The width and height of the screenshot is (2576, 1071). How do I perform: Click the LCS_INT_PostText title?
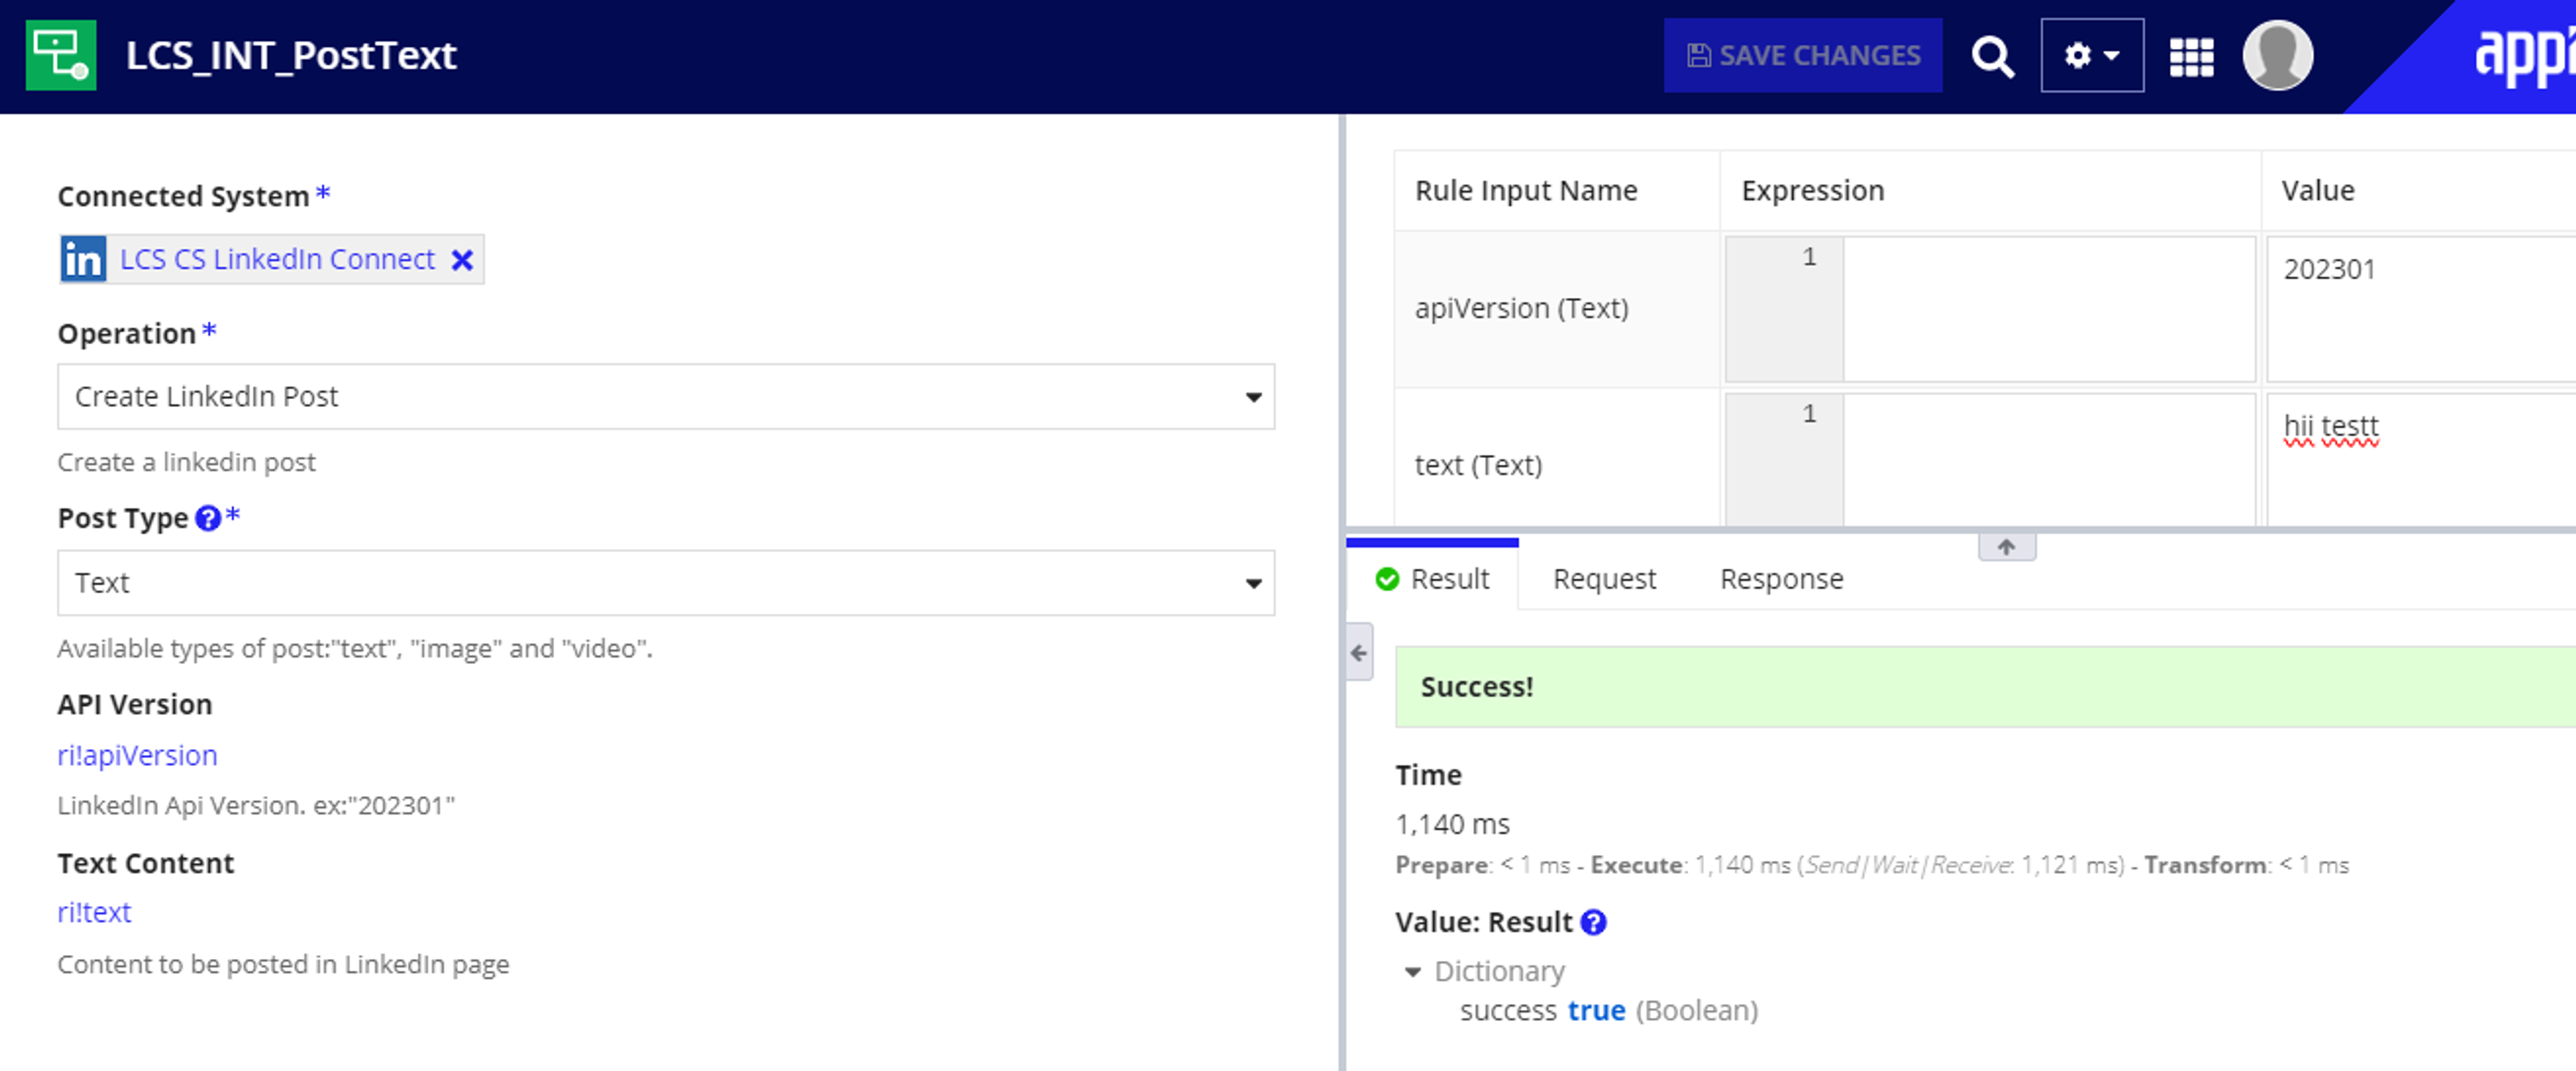[x=291, y=55]
